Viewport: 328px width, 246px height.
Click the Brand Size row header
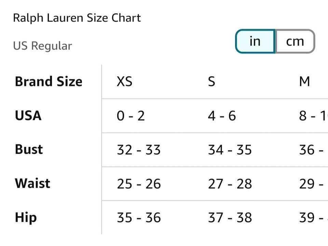coord(49,81)
